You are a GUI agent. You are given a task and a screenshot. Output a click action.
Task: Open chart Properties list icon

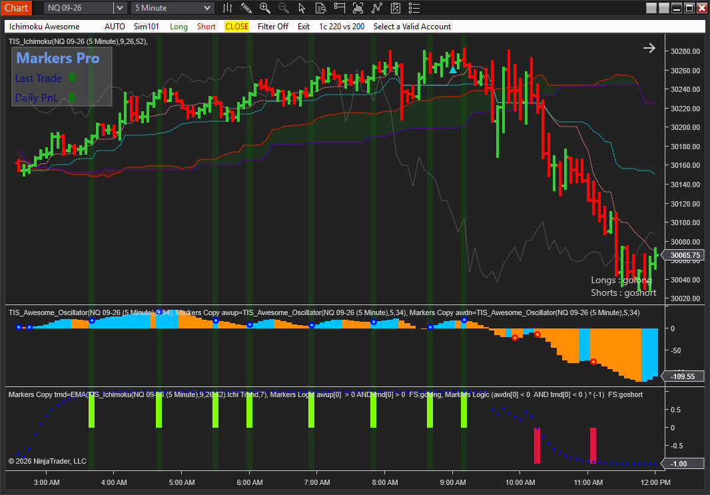414,8
